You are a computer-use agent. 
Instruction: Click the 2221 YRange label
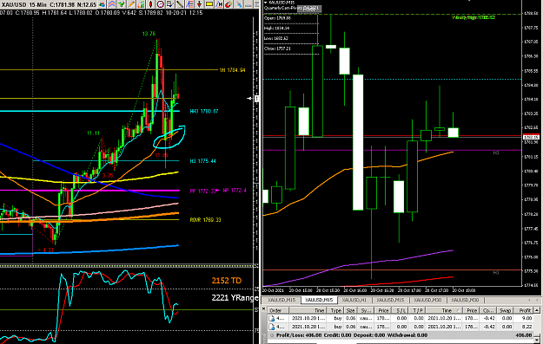click(x=235, y=297)
